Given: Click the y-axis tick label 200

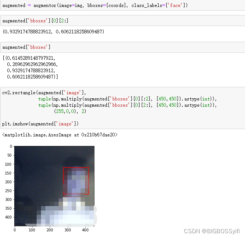Looking at the screenshot, I should [x=8, y=182].
